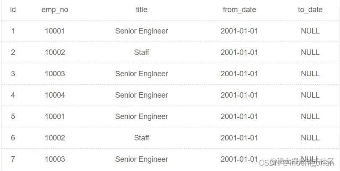Click id 5 cell
Image resolution: width=340 pixels, height=171 pixels.
(x=13, y=117)
